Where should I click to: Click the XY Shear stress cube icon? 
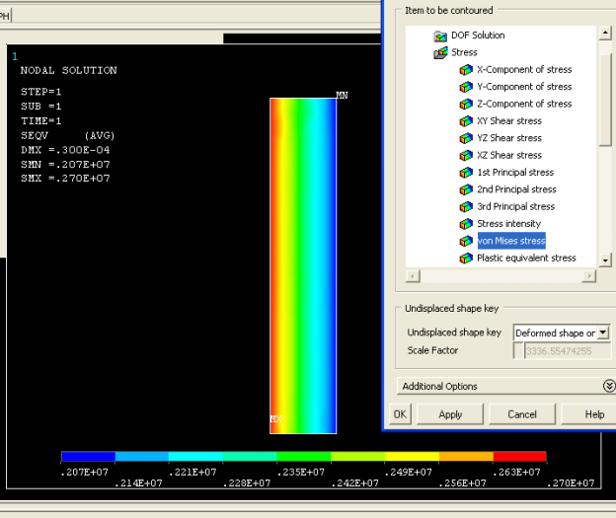466,121
